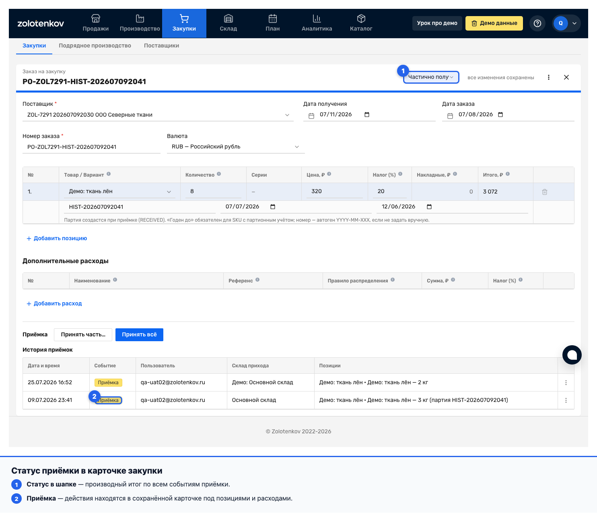Open row actions for 25.07.2026 receipt
The width and height of the screenshot is (597, 513).
[566, 383]
